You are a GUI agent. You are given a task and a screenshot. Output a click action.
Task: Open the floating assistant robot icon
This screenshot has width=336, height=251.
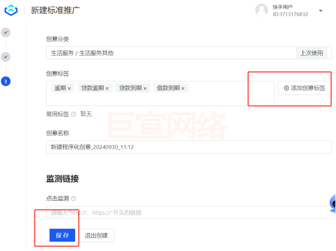[333, 203]
